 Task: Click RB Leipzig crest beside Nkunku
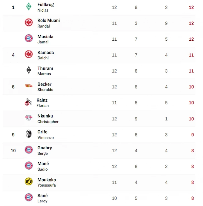click(x=29, y=118)
